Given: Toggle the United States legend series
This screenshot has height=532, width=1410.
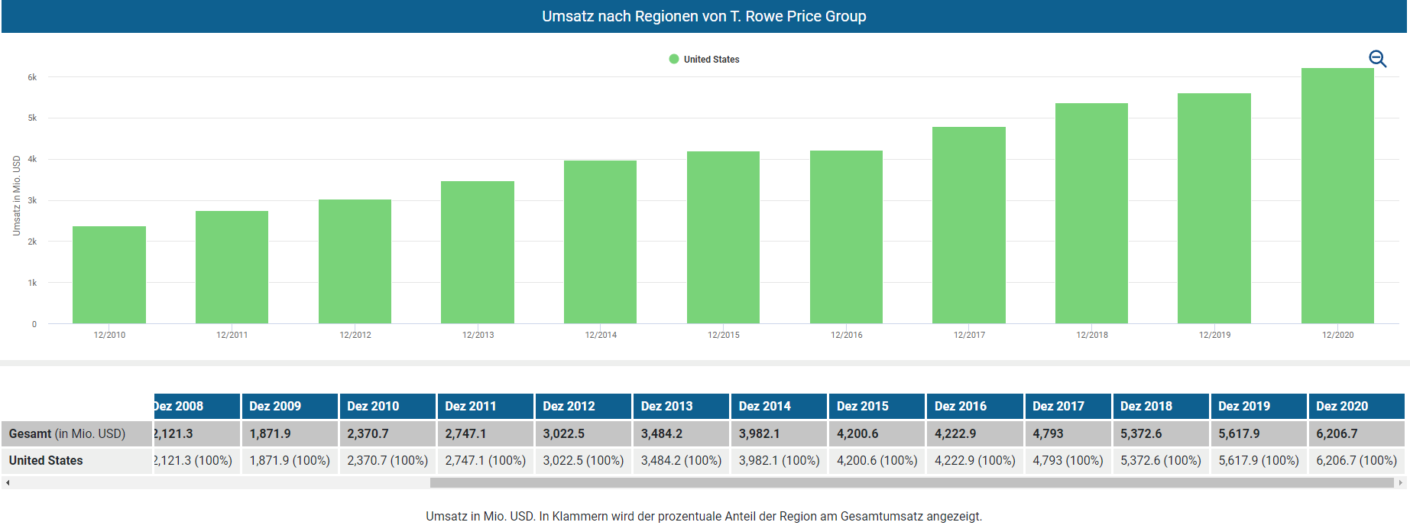Looking at the screenshot, I should pos(711,60).
